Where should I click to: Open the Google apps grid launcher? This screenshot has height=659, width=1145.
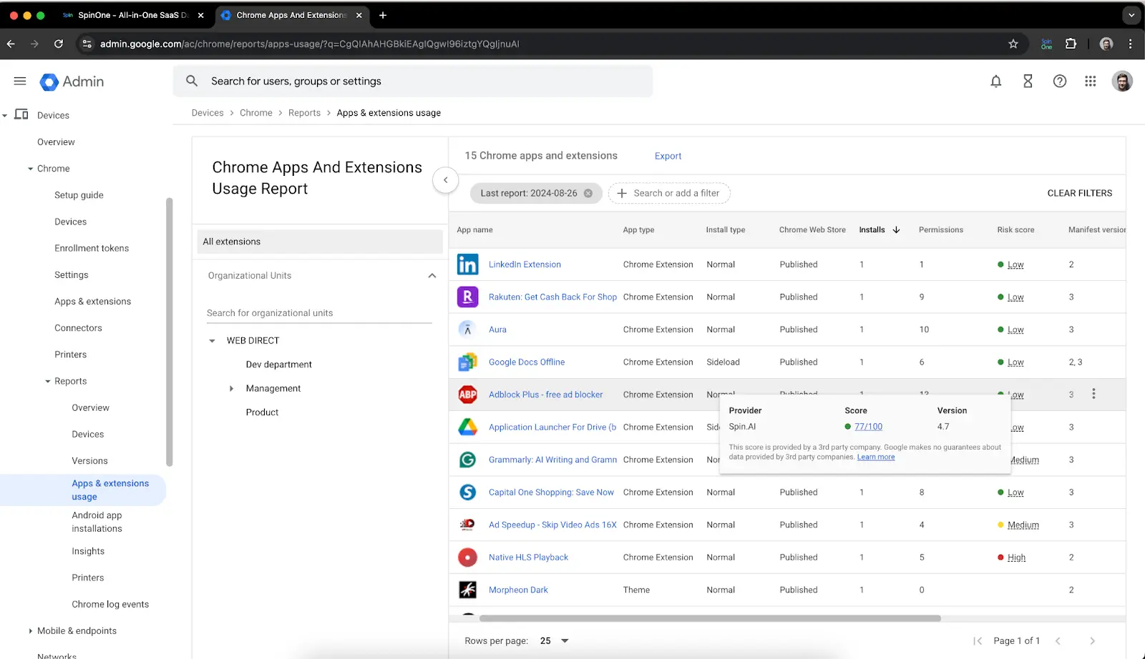pos(1090,81)
